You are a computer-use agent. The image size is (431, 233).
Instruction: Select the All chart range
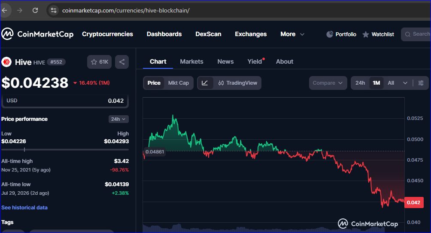pos(391,83)
